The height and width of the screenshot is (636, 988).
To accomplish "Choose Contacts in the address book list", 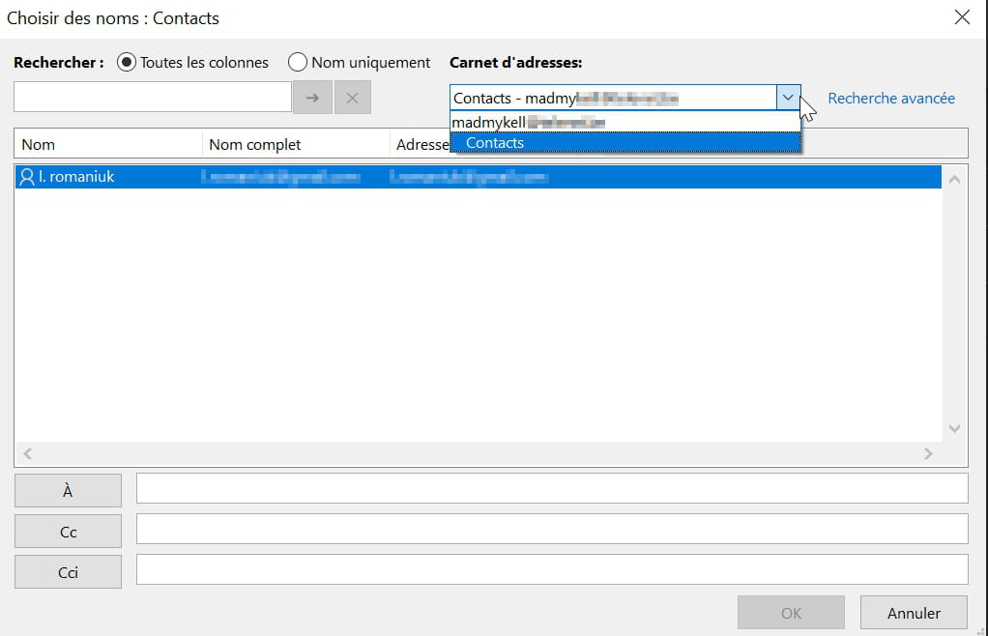I will tap(495, 143).
